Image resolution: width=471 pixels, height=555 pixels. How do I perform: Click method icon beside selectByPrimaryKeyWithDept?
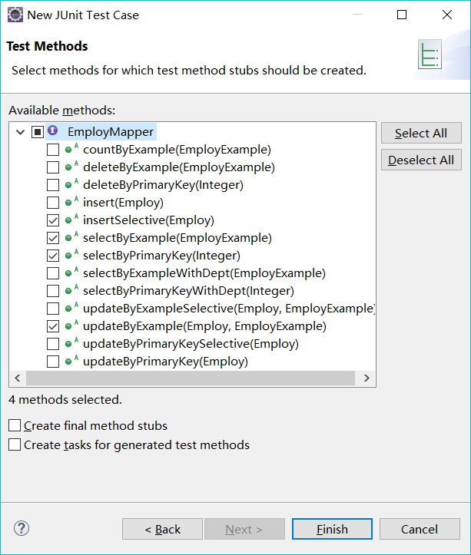pyautogui.click(x=71, y=290)
